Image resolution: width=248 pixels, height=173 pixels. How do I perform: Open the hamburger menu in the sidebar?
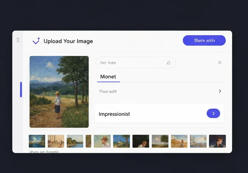coord(18,40)
